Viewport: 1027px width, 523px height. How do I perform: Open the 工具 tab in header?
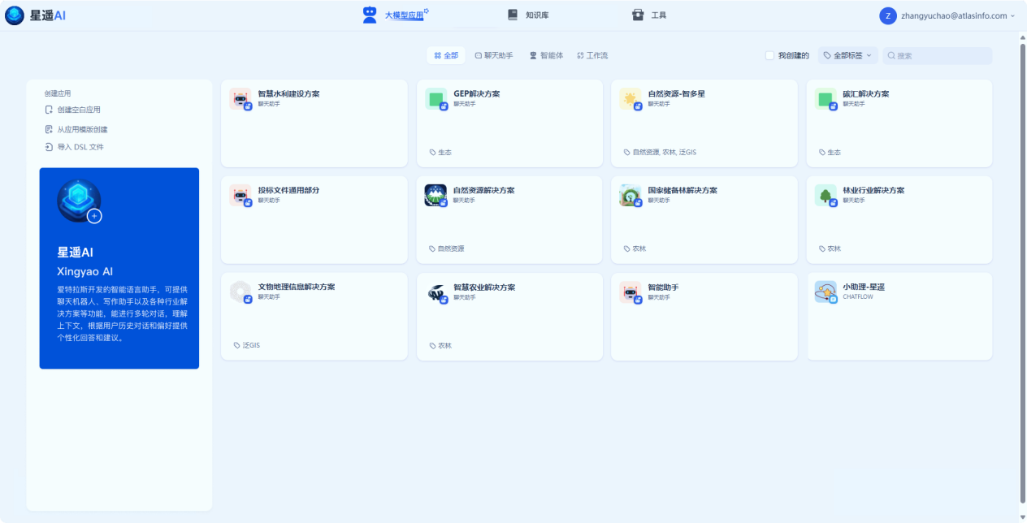click(x=650, y=15)
